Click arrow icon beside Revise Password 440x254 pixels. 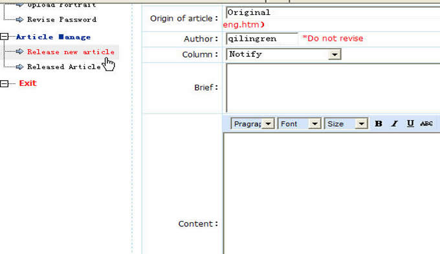coord(19,19)
